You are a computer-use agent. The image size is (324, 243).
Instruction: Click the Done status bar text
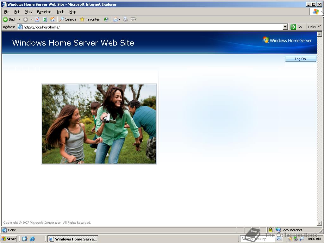coord(12,230)
